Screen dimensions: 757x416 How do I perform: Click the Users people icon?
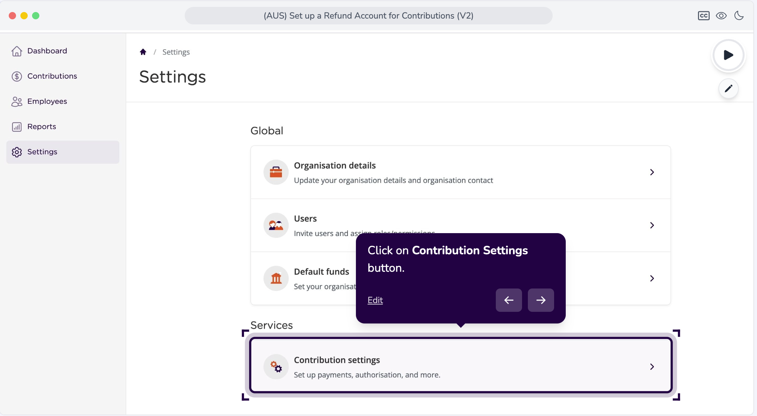tap(276, 225)
